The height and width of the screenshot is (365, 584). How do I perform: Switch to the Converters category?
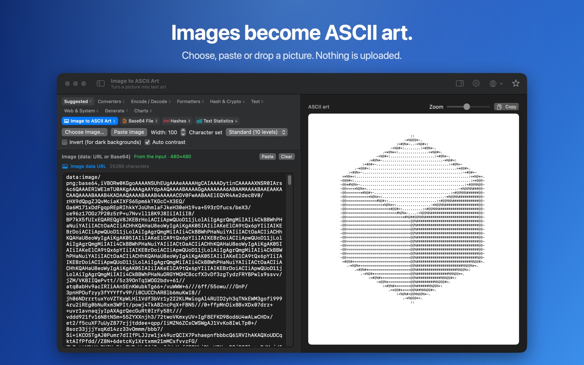(111, 101)
